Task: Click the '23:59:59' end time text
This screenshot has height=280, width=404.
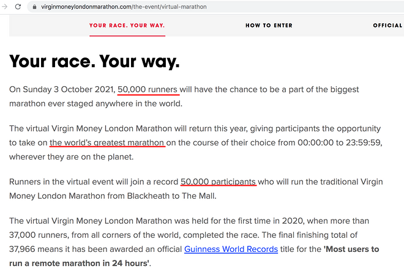Action: pos(362,142)
